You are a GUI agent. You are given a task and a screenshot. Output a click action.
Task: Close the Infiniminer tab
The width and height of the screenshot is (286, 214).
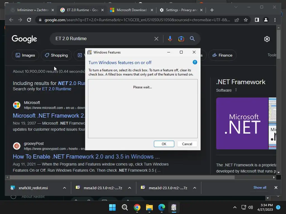tap(53, 10)
